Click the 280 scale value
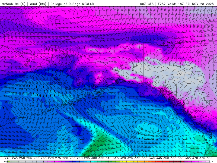Image resolution: width=217 pixels, height=163 pixels. pos(65,158)
